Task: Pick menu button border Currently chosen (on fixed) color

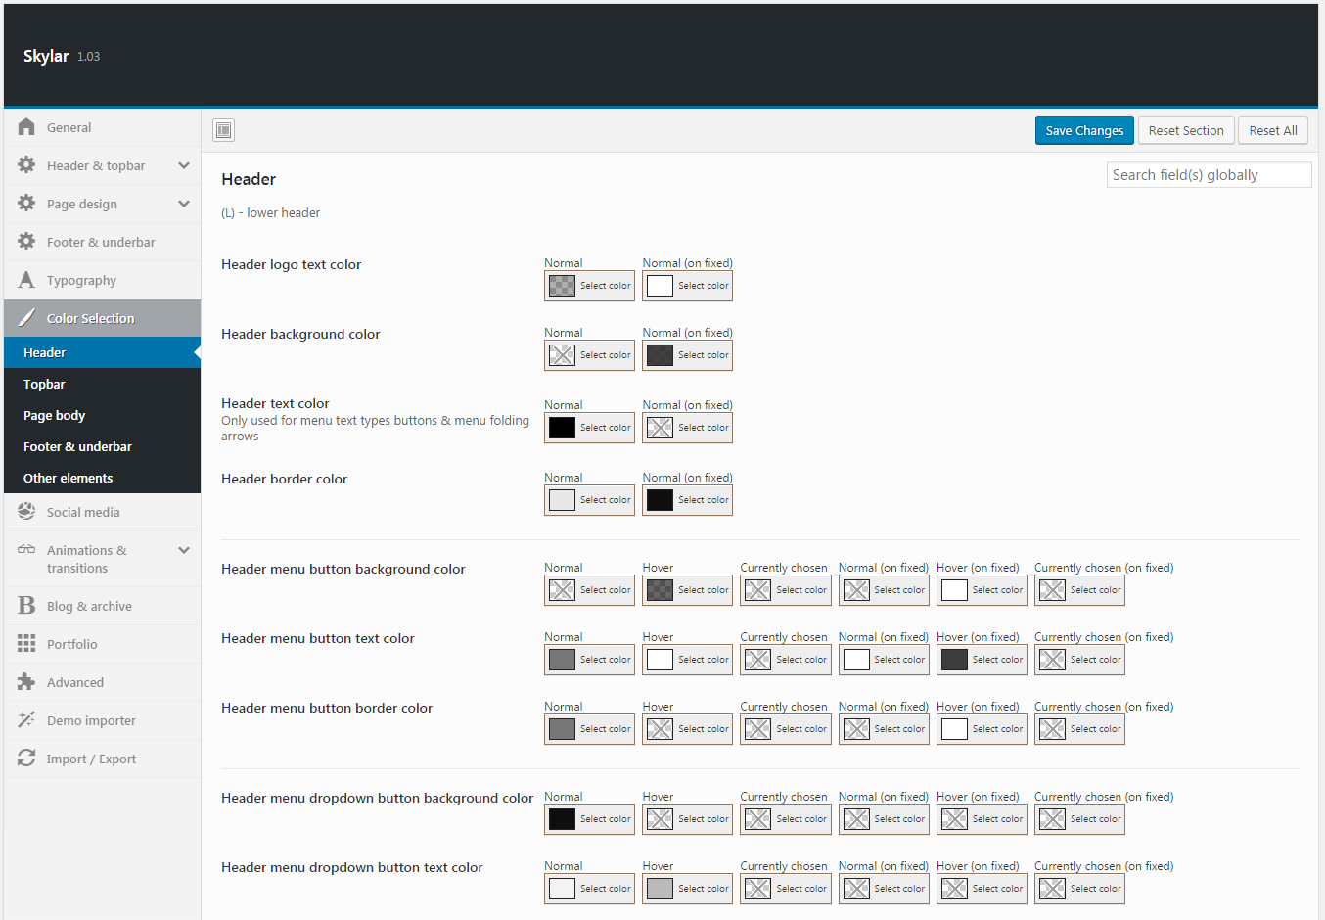Action: pyautogui.click(x=1079, y=729)
